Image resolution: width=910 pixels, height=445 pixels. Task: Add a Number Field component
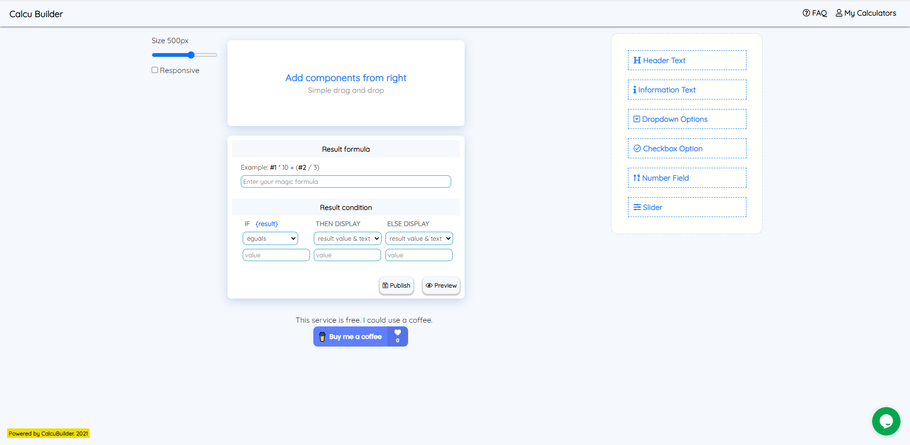point(686,178)
